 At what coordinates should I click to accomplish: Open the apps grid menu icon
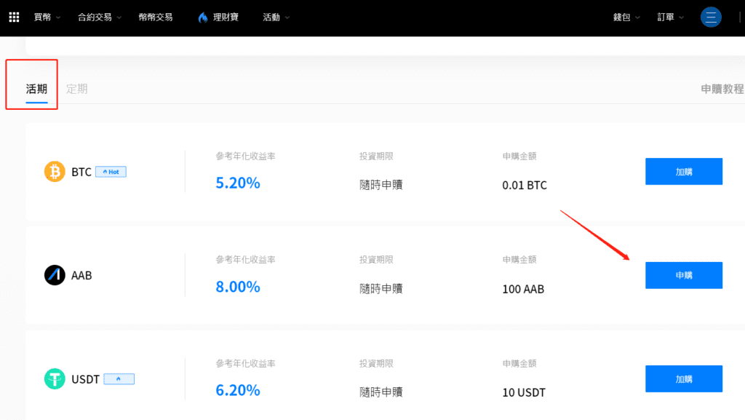click(x=15, y=17)
